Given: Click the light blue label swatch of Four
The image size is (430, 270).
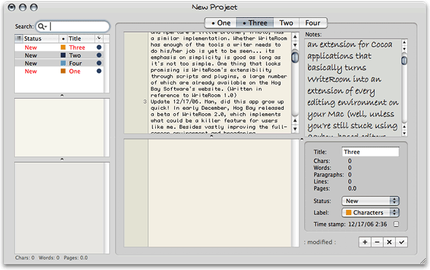Looking at the screenshot, I should pyautogui.click(x=63, y=63).
